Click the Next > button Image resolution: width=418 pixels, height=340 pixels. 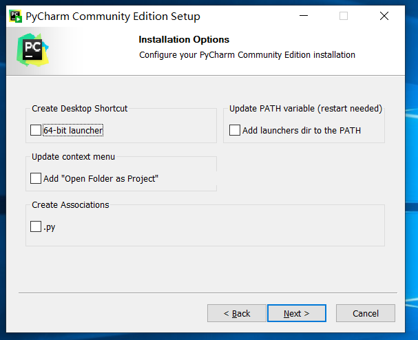click(297, 313)
